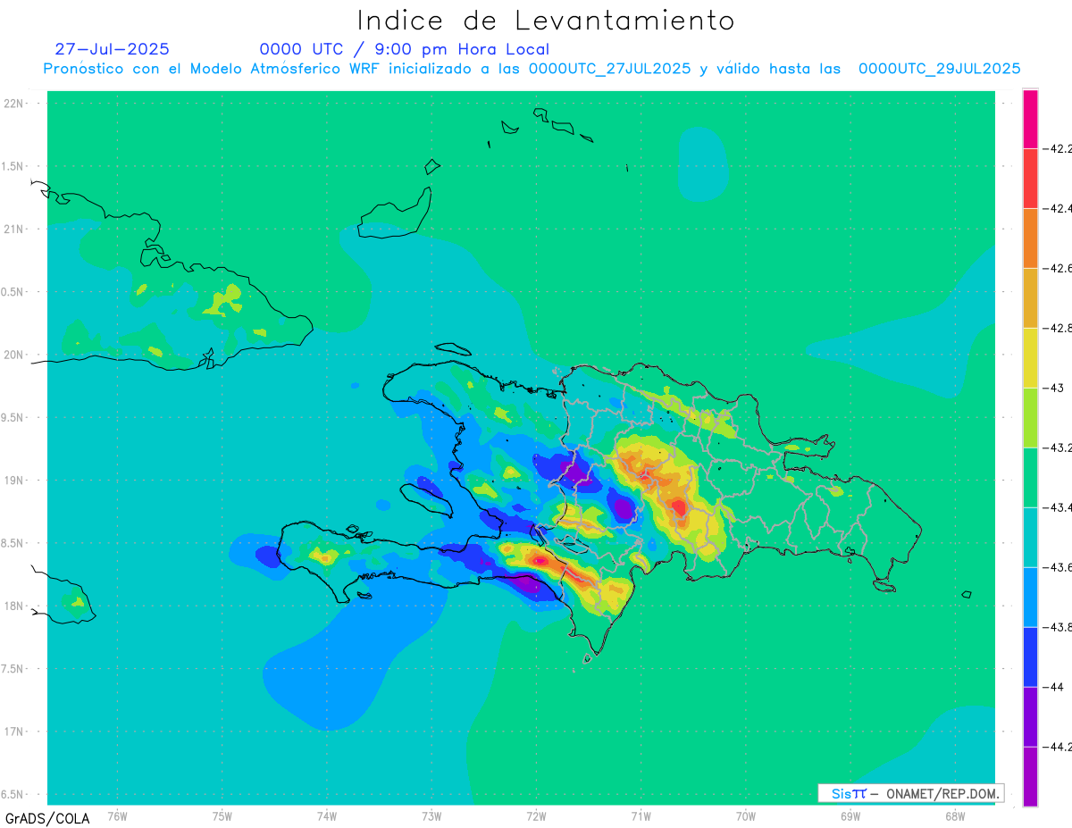
Task: Click the '19N' latitude label
Action: tap(13, 480)
